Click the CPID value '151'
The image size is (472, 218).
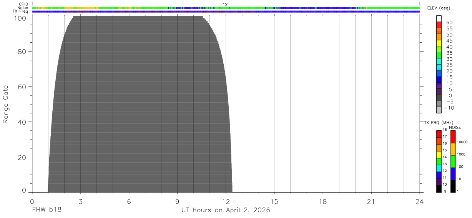226,4
